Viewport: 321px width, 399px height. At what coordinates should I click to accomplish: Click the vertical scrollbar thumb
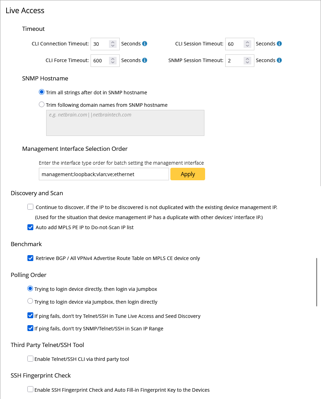pyautogui.click(x=316, y=282)
